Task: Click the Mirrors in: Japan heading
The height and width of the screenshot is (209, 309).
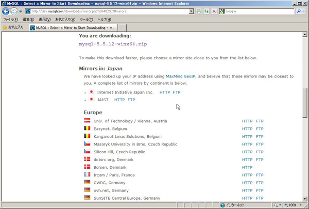Action: pyautogui.click(x=101, y=69)
